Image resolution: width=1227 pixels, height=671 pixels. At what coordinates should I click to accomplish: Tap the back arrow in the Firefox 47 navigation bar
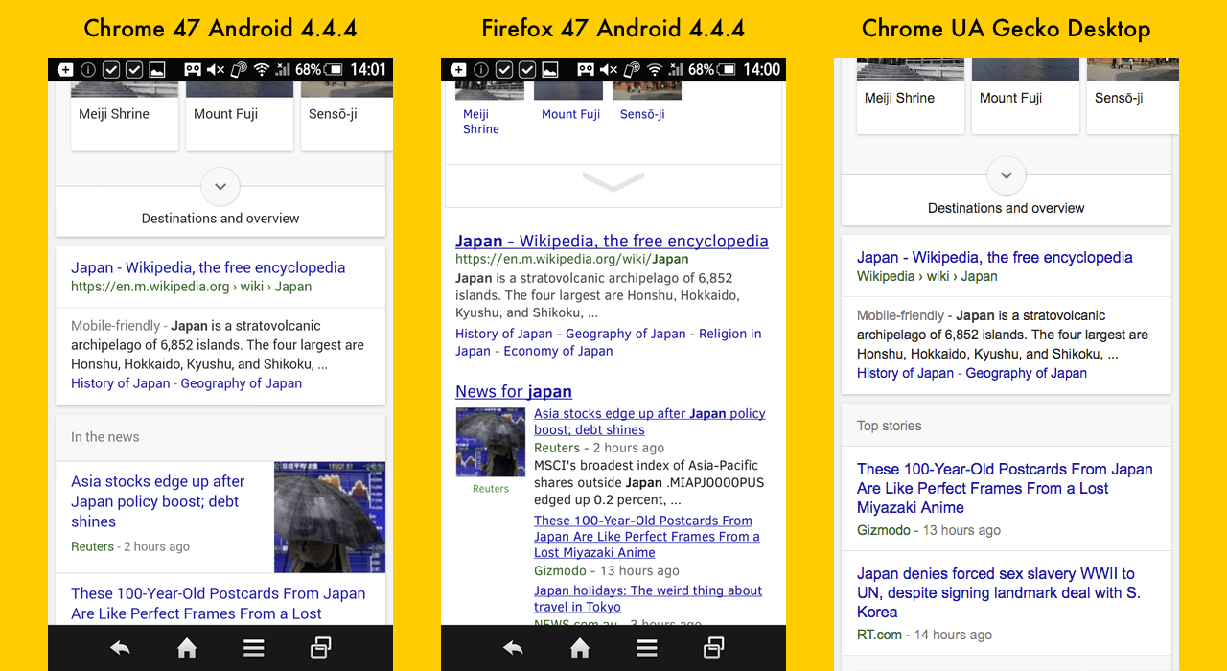513,649
